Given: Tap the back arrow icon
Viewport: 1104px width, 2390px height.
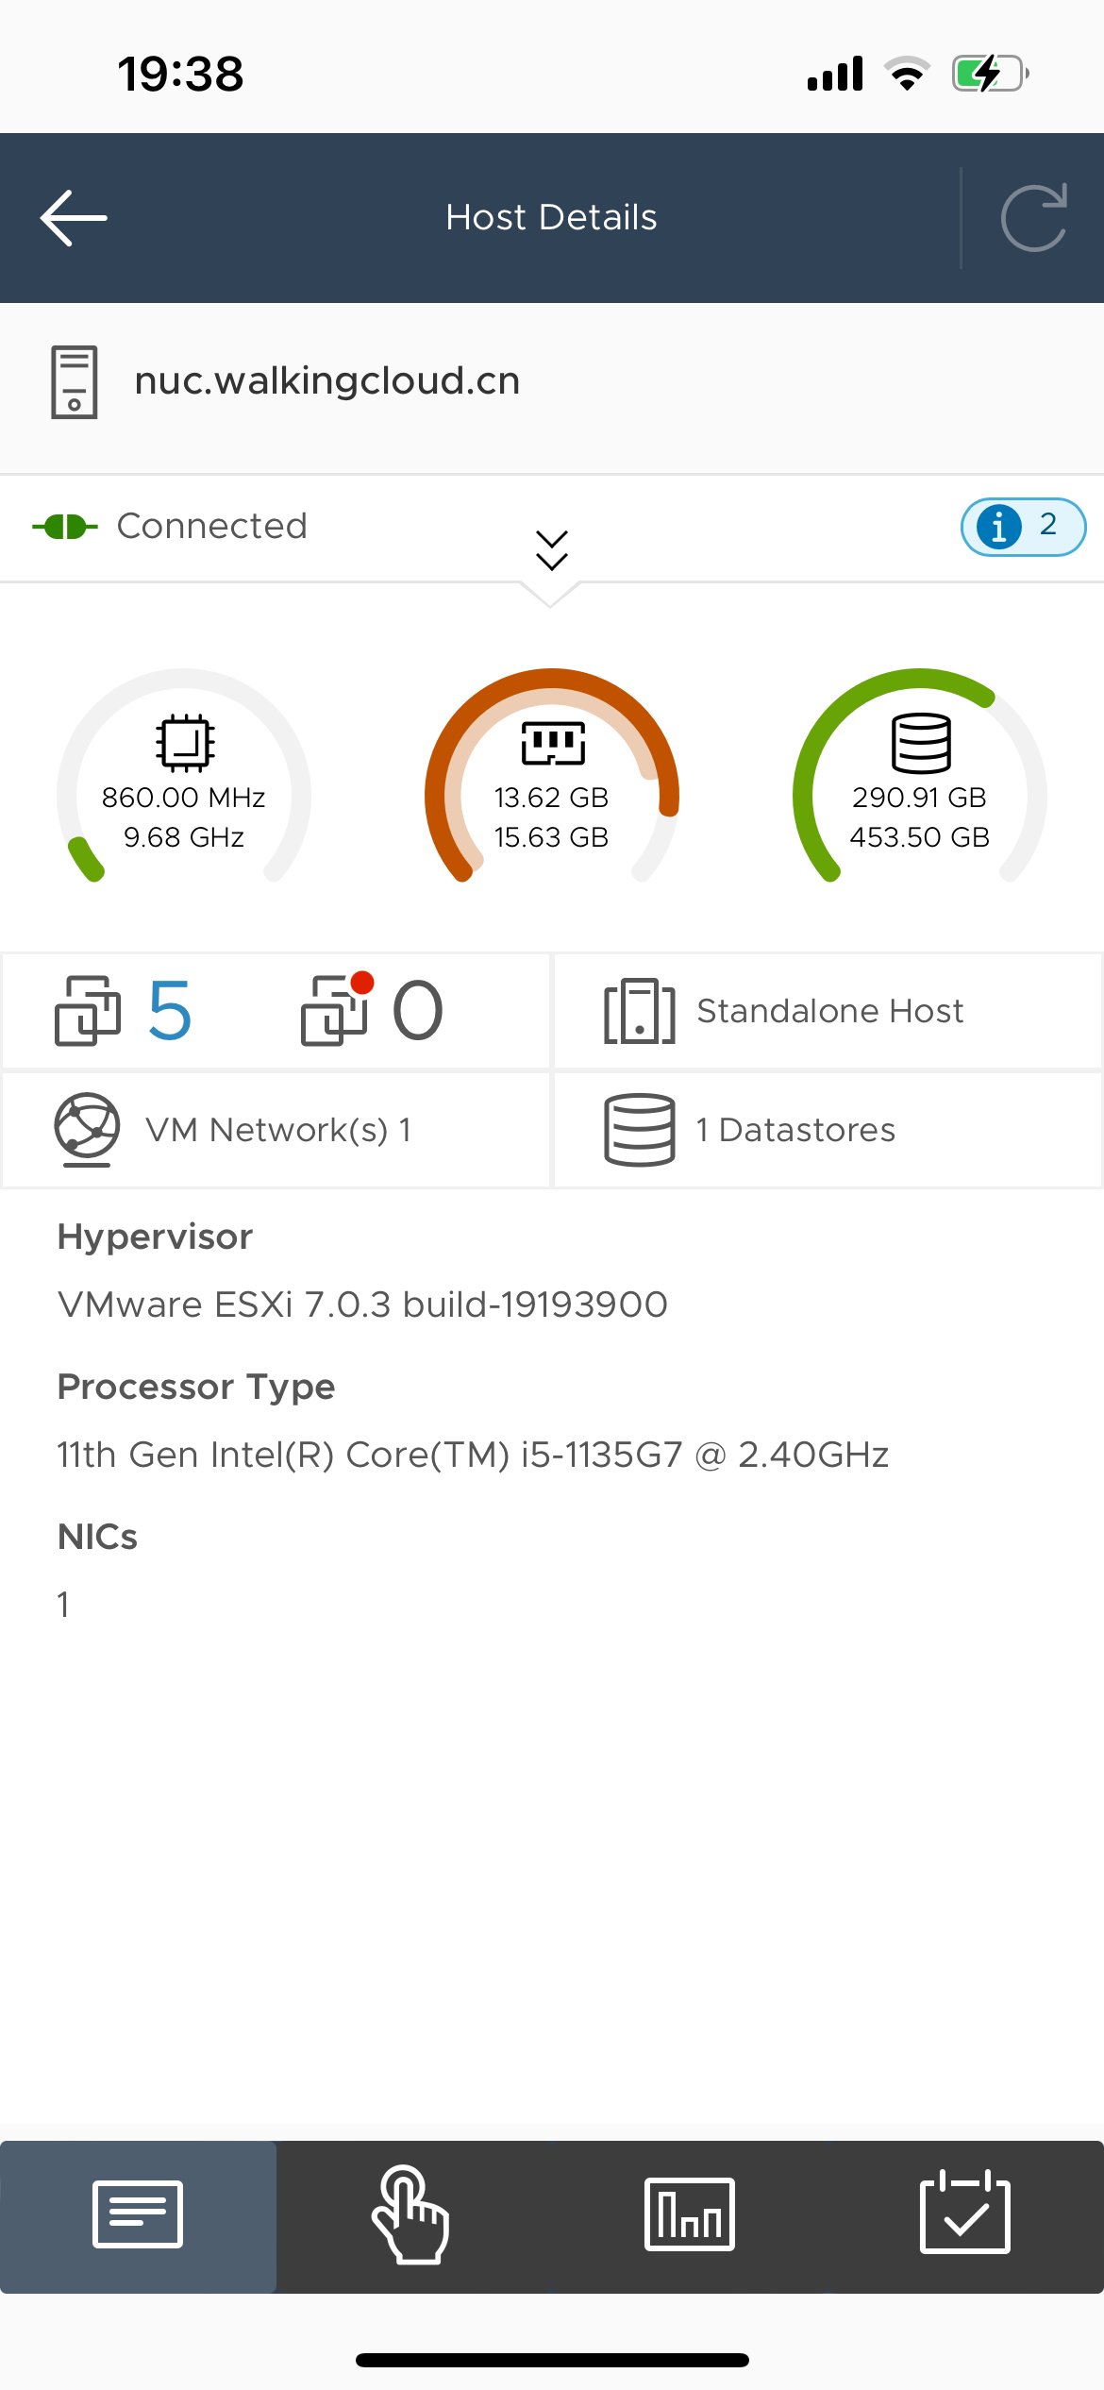Looking at the screenshot, I should coord(74,218).
